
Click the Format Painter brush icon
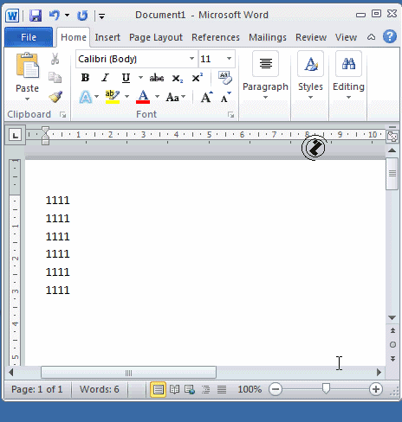point(55,97)
